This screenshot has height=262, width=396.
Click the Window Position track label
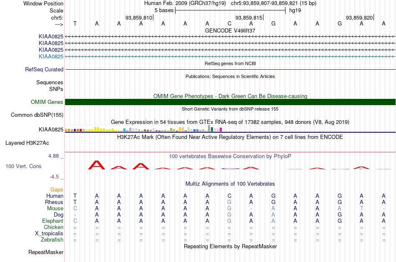point(43,3)
